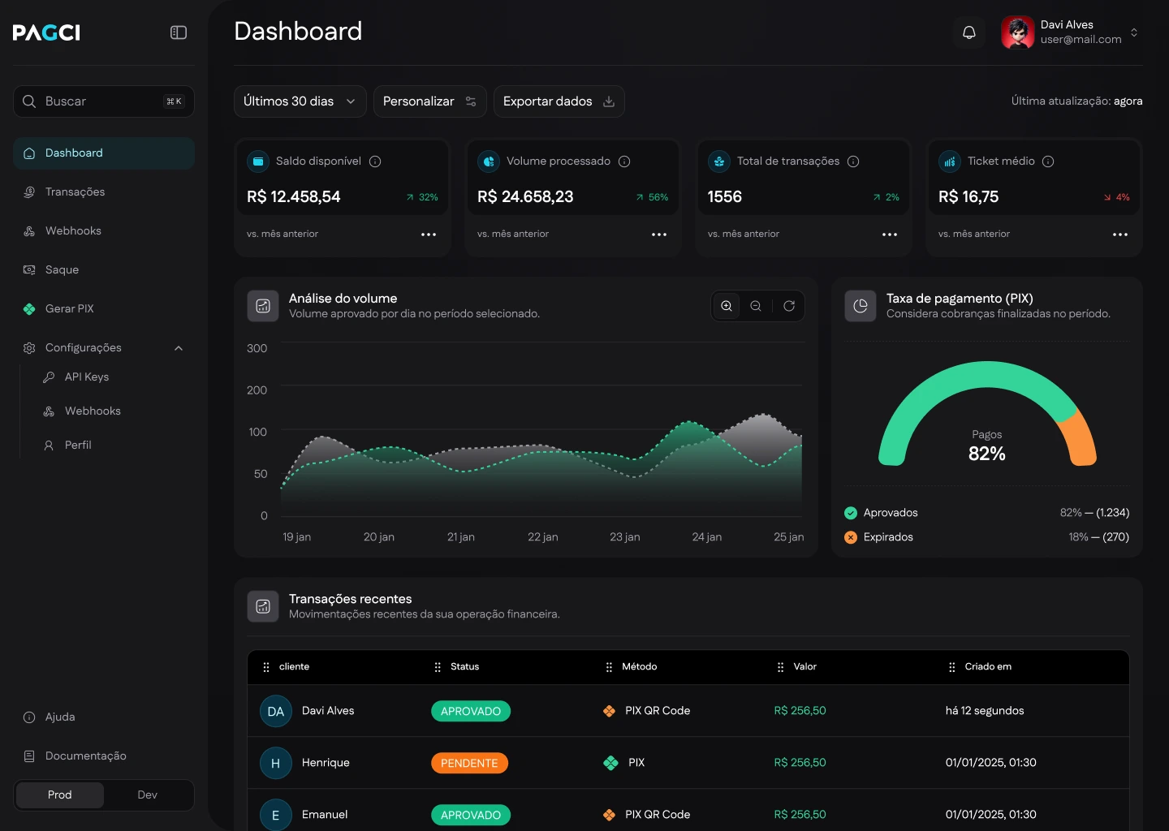Click the Análise do volume chart icon
1169x831 pixels.
(263, 306)
